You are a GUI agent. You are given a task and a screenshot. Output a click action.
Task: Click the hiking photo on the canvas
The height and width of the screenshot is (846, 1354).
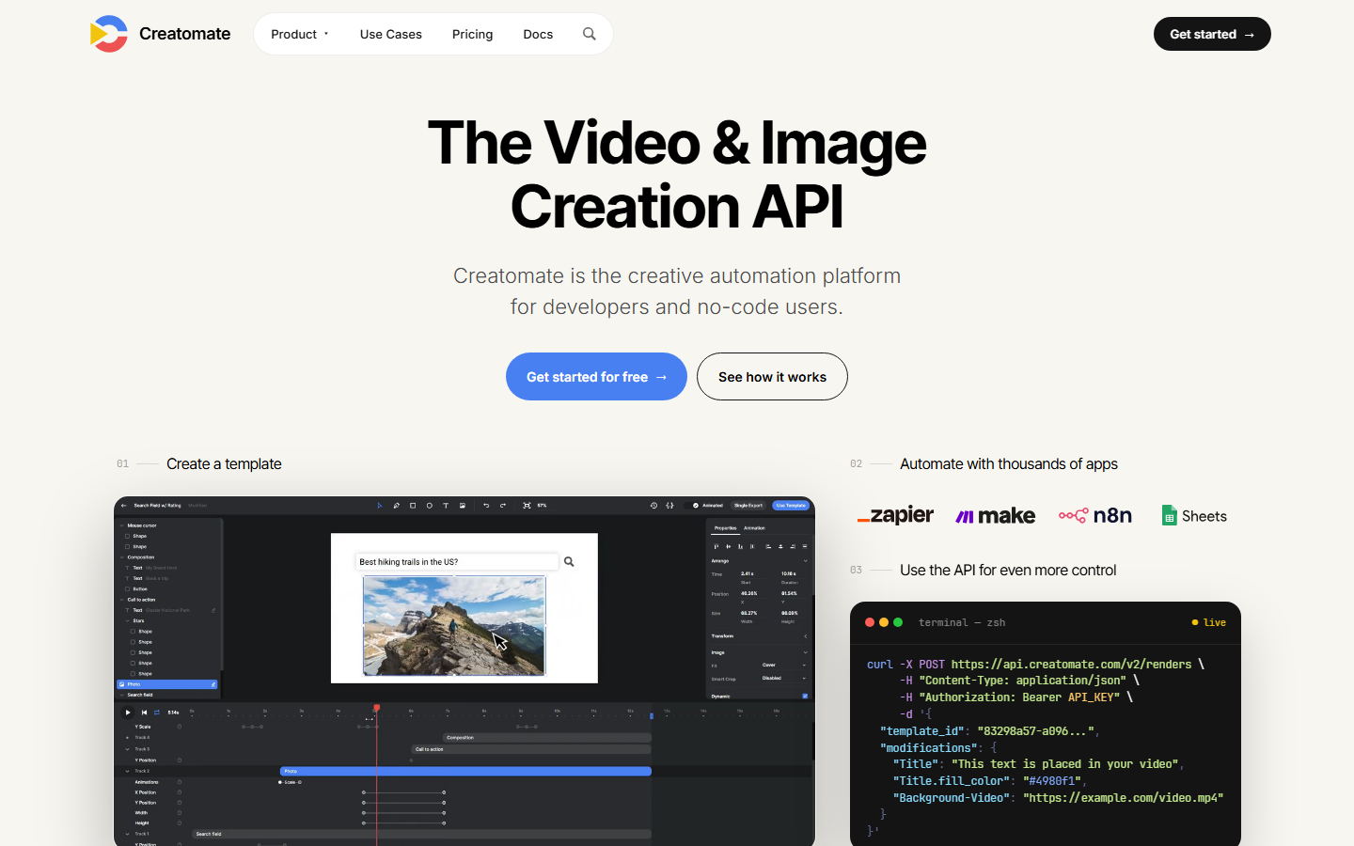click(454, 626)
